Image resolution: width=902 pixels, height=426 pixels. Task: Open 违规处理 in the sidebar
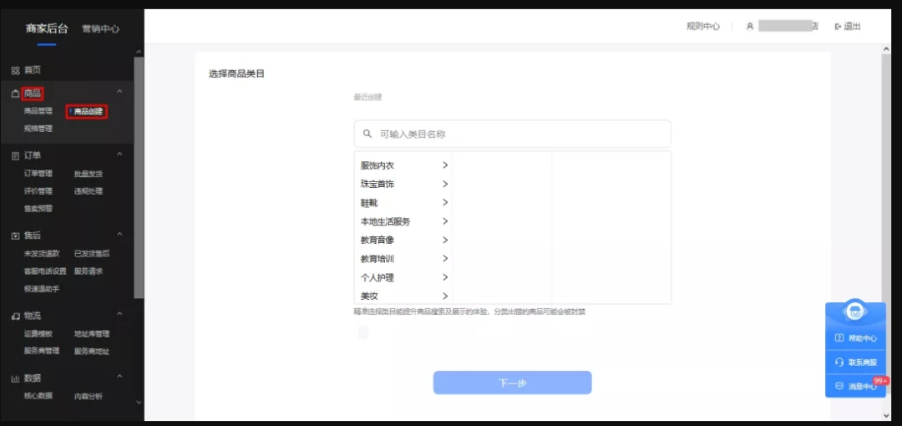tap(88, 191)
